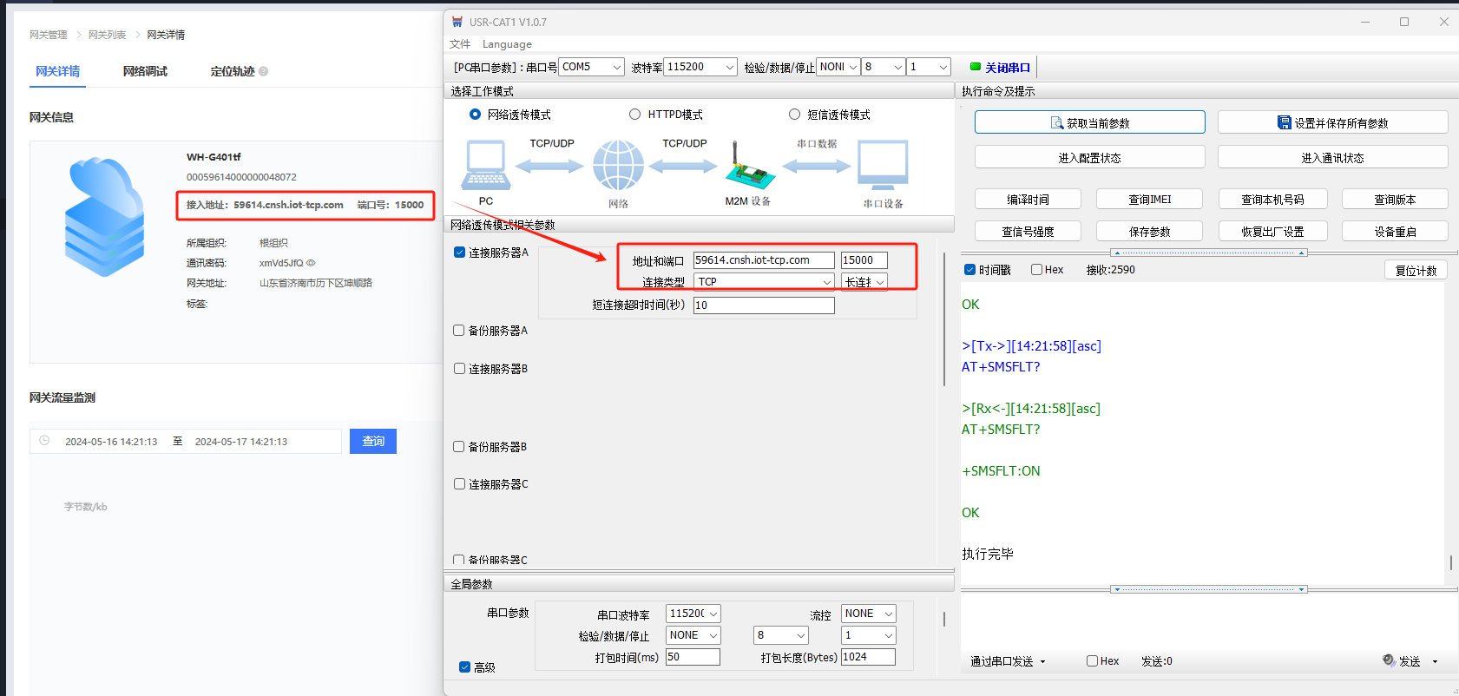Switch to 定位轨迹 tab
The height and width of the screenshot is (696, 1459).
[233, 71]
